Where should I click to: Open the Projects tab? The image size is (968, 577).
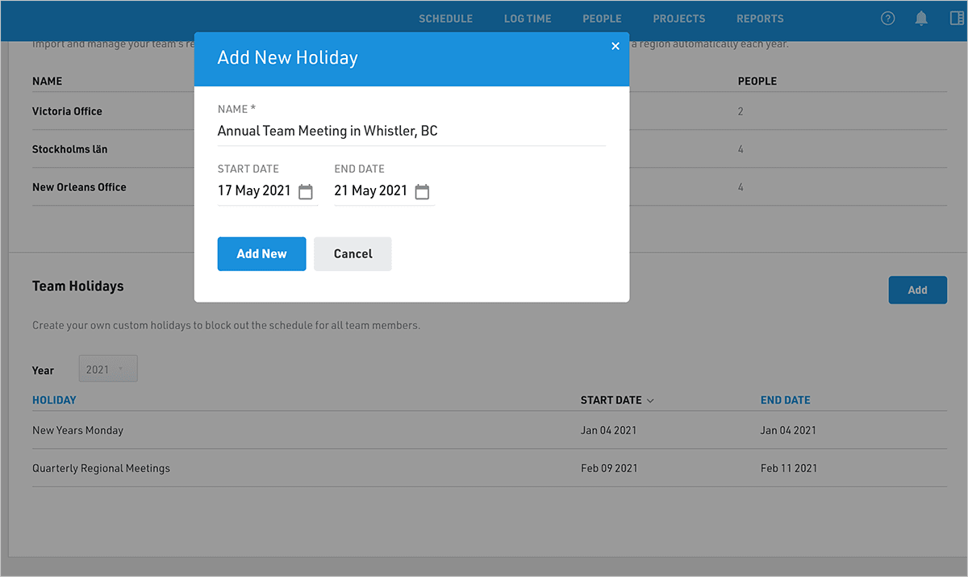click(x=678, y=19)
